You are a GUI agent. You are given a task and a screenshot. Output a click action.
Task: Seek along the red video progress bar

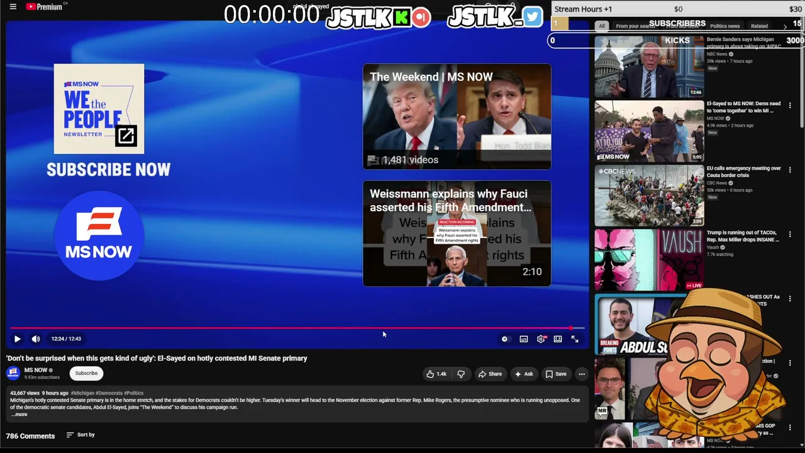pyautogui.click(x=297, y=328)
